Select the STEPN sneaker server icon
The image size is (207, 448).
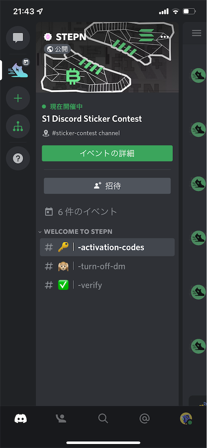[x=18, y=69]
